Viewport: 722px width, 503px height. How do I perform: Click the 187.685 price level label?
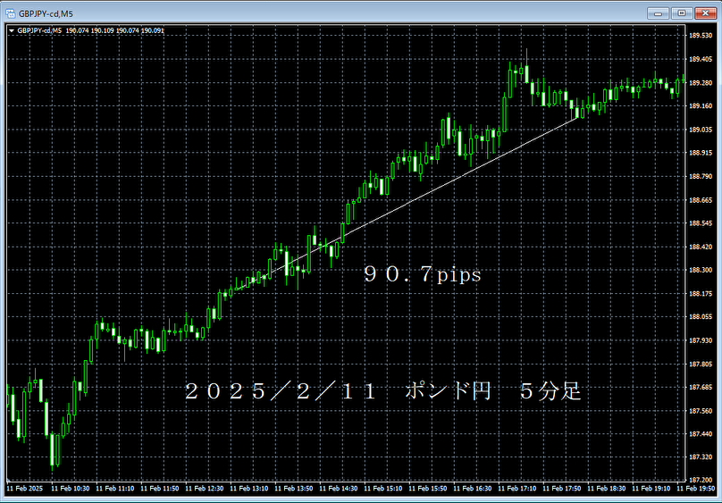pos(701,388)
